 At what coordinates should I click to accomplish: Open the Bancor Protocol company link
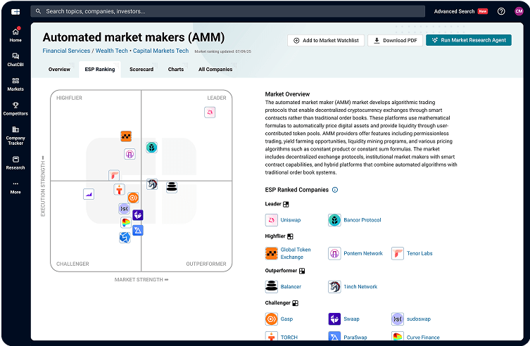362,220
